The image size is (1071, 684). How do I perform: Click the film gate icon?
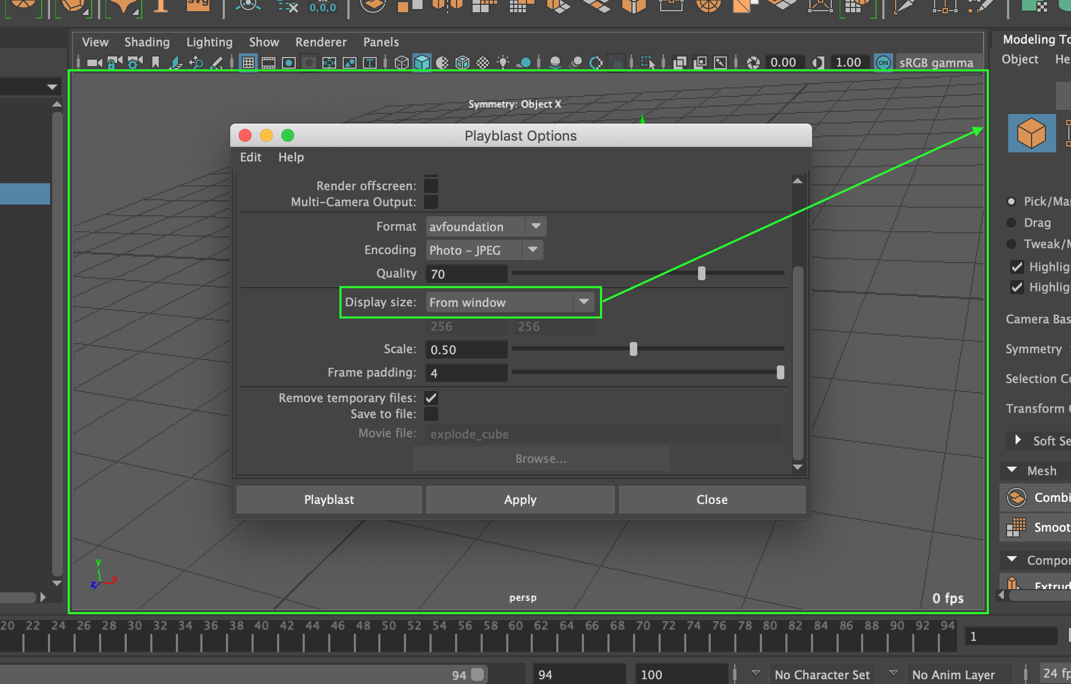[x=269, y=63]
